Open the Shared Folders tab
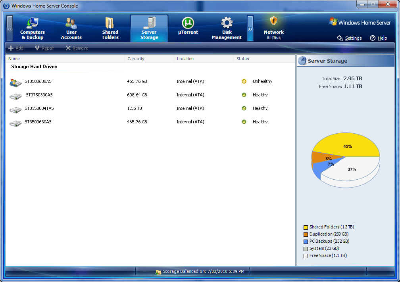This screenshot has height=282, width=400. (110, 28)
